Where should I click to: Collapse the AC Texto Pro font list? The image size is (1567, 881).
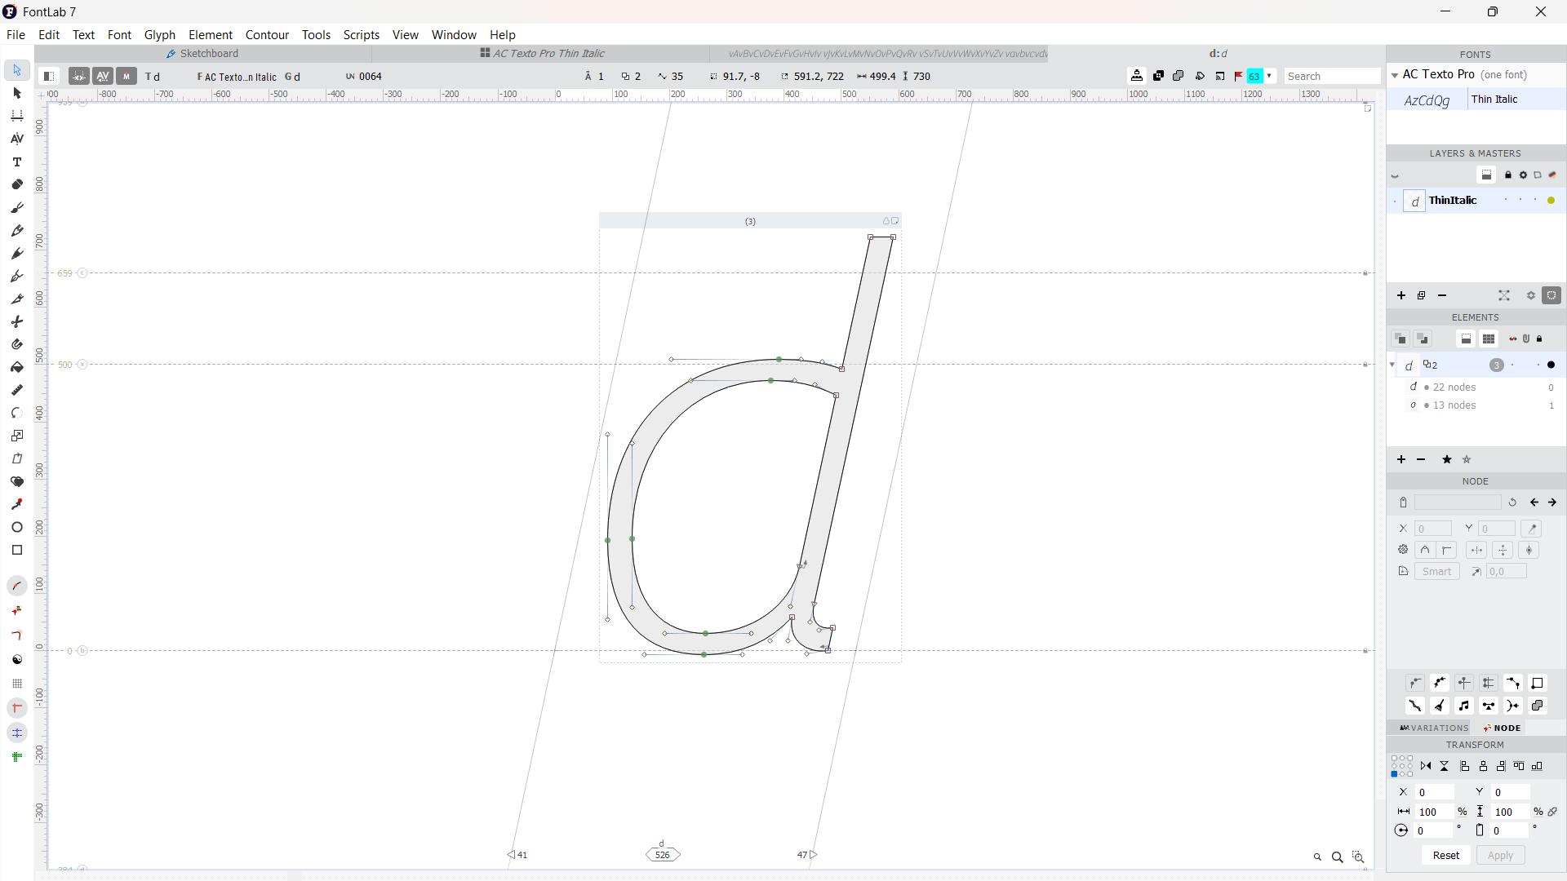tap(1395, 75)
